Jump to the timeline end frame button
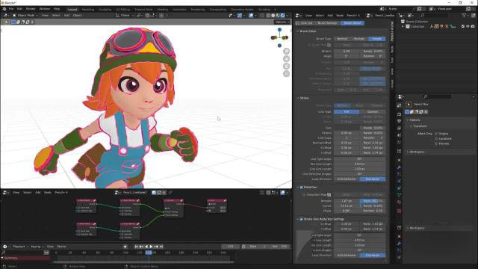Screen dimensions: 478x269 [161, 247]
